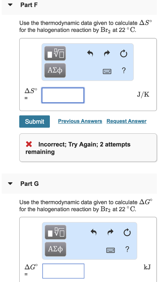Screen dimensions: 163x282
Task: Open the Previous Answers link
Action: point(80,121)
